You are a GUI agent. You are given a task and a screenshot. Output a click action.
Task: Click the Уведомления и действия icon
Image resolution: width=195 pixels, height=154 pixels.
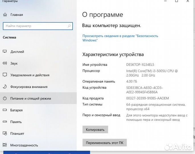coord(5,75)
